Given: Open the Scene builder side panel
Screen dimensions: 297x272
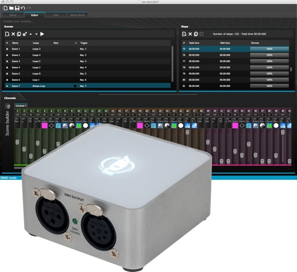Looking at the screenshot, I should [x=8, y=123].
